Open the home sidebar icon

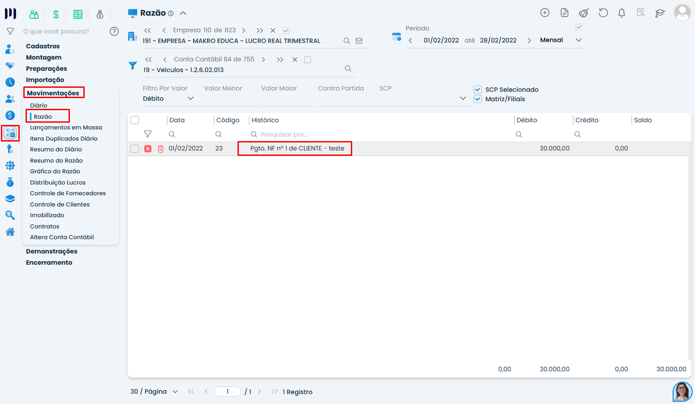[x=10, y=232]
